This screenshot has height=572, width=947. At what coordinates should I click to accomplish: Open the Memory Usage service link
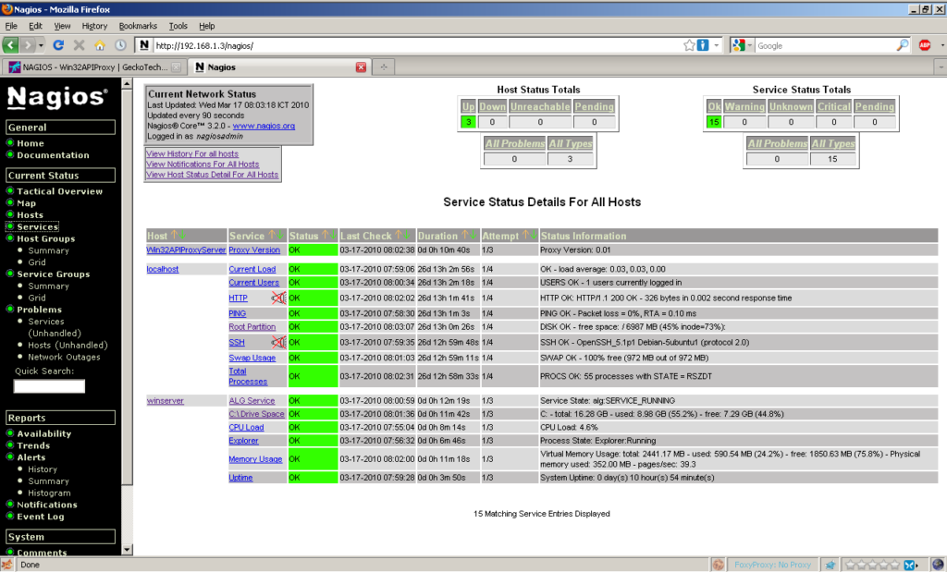pos(255,459)
